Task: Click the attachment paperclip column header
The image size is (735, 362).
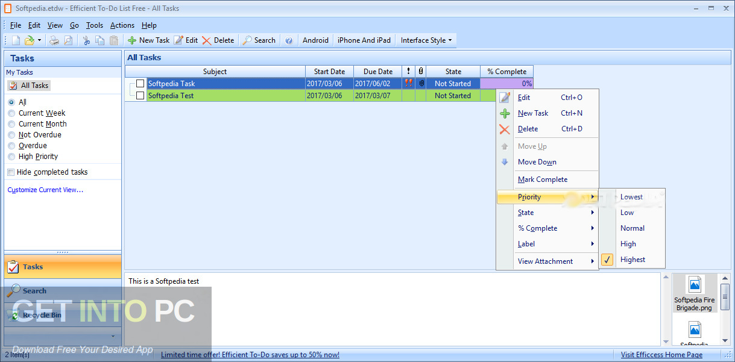Action: point(421,72)
